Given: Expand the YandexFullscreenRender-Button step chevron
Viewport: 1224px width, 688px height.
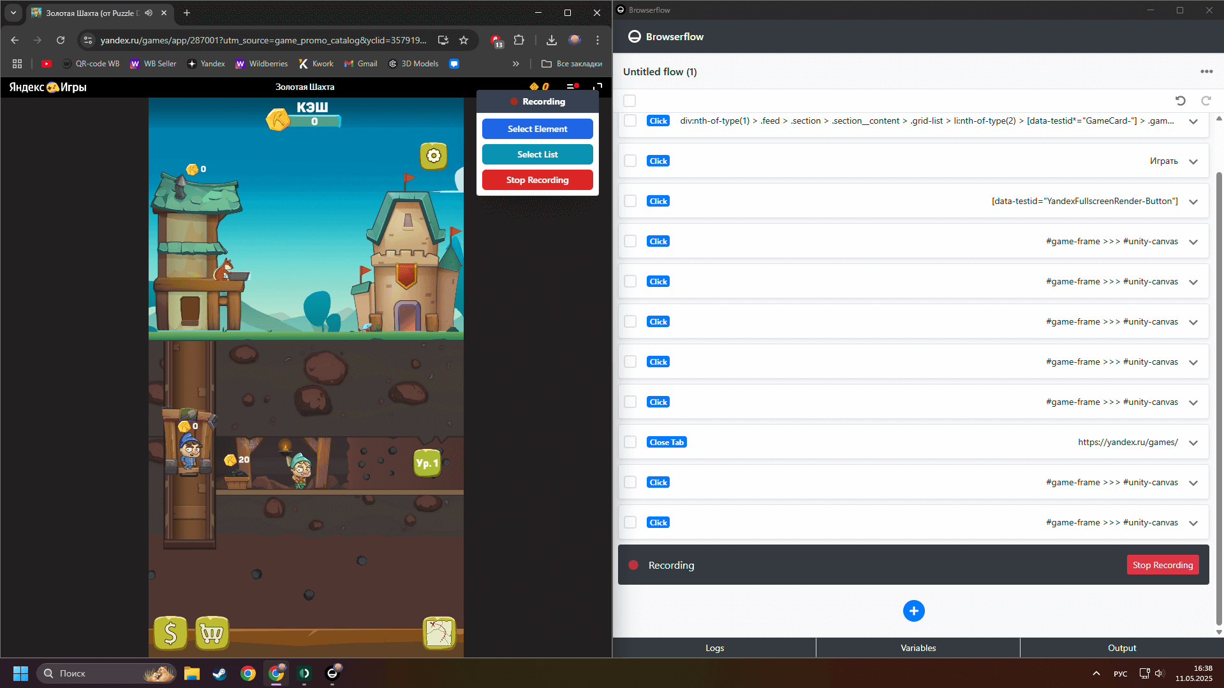Looking at the screenshot, I should [x=1193, y=201].
